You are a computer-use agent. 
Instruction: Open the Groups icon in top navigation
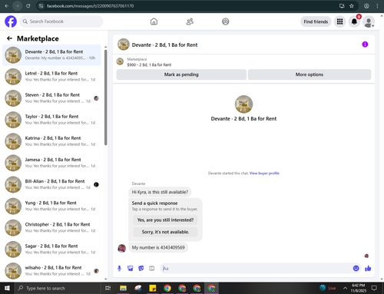226,21
